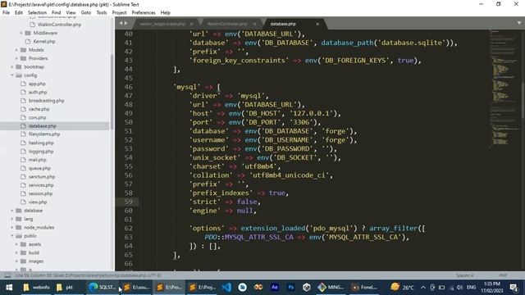The image size is (525, 295).
Task: Open view.php in sidebar
Action: pos(38,202)
